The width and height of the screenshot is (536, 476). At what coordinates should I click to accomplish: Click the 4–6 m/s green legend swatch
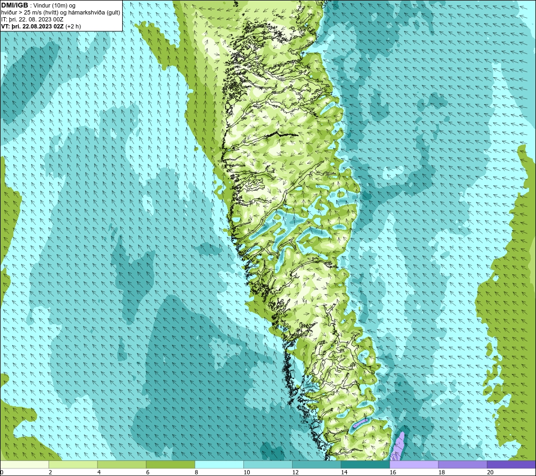pos(122,464)
